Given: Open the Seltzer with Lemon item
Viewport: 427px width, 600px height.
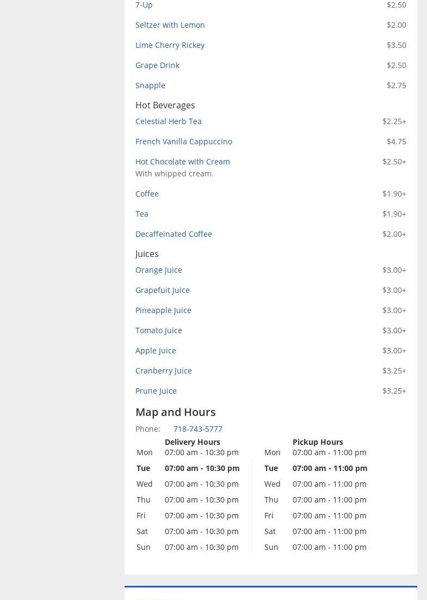Looking at the screenshot, I should click(170, 25).
